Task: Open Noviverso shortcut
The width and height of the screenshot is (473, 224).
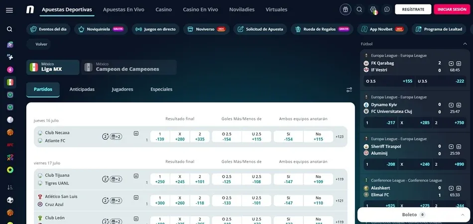Action: tap(206, 29)
